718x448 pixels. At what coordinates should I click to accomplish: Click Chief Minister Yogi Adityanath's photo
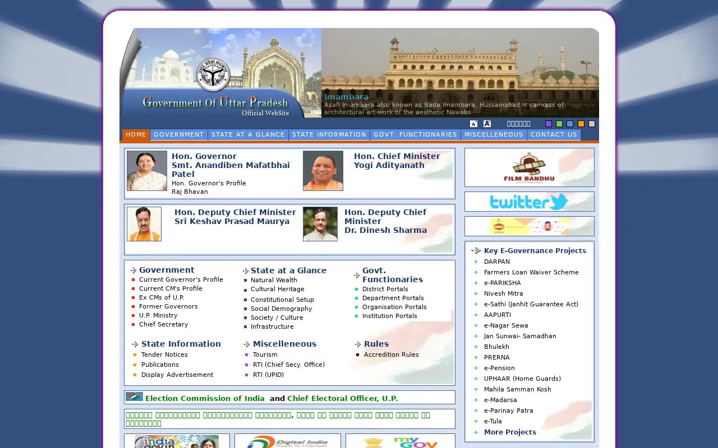tap(323, 171)
